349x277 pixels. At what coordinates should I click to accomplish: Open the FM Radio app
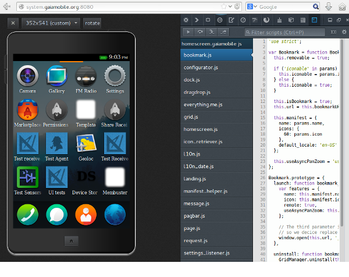click(x=86, y=76)
